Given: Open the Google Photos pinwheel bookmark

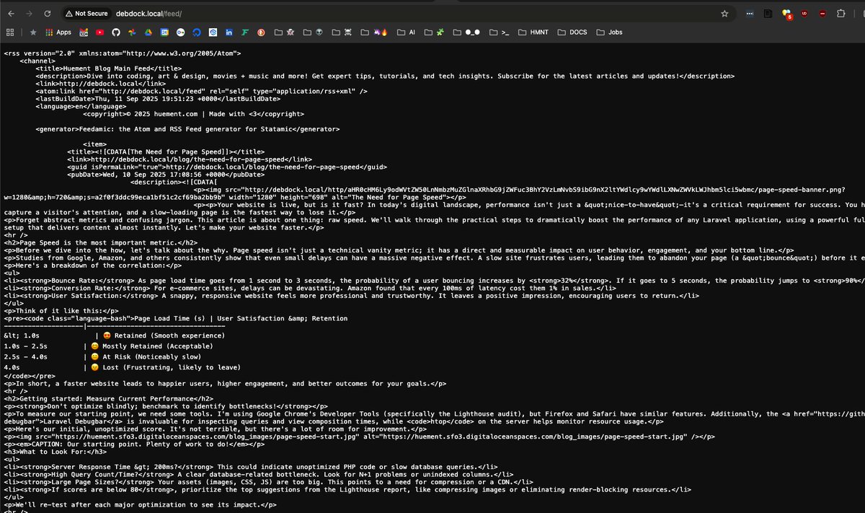Looking at the screenshot, I should (x=132, y=32).
